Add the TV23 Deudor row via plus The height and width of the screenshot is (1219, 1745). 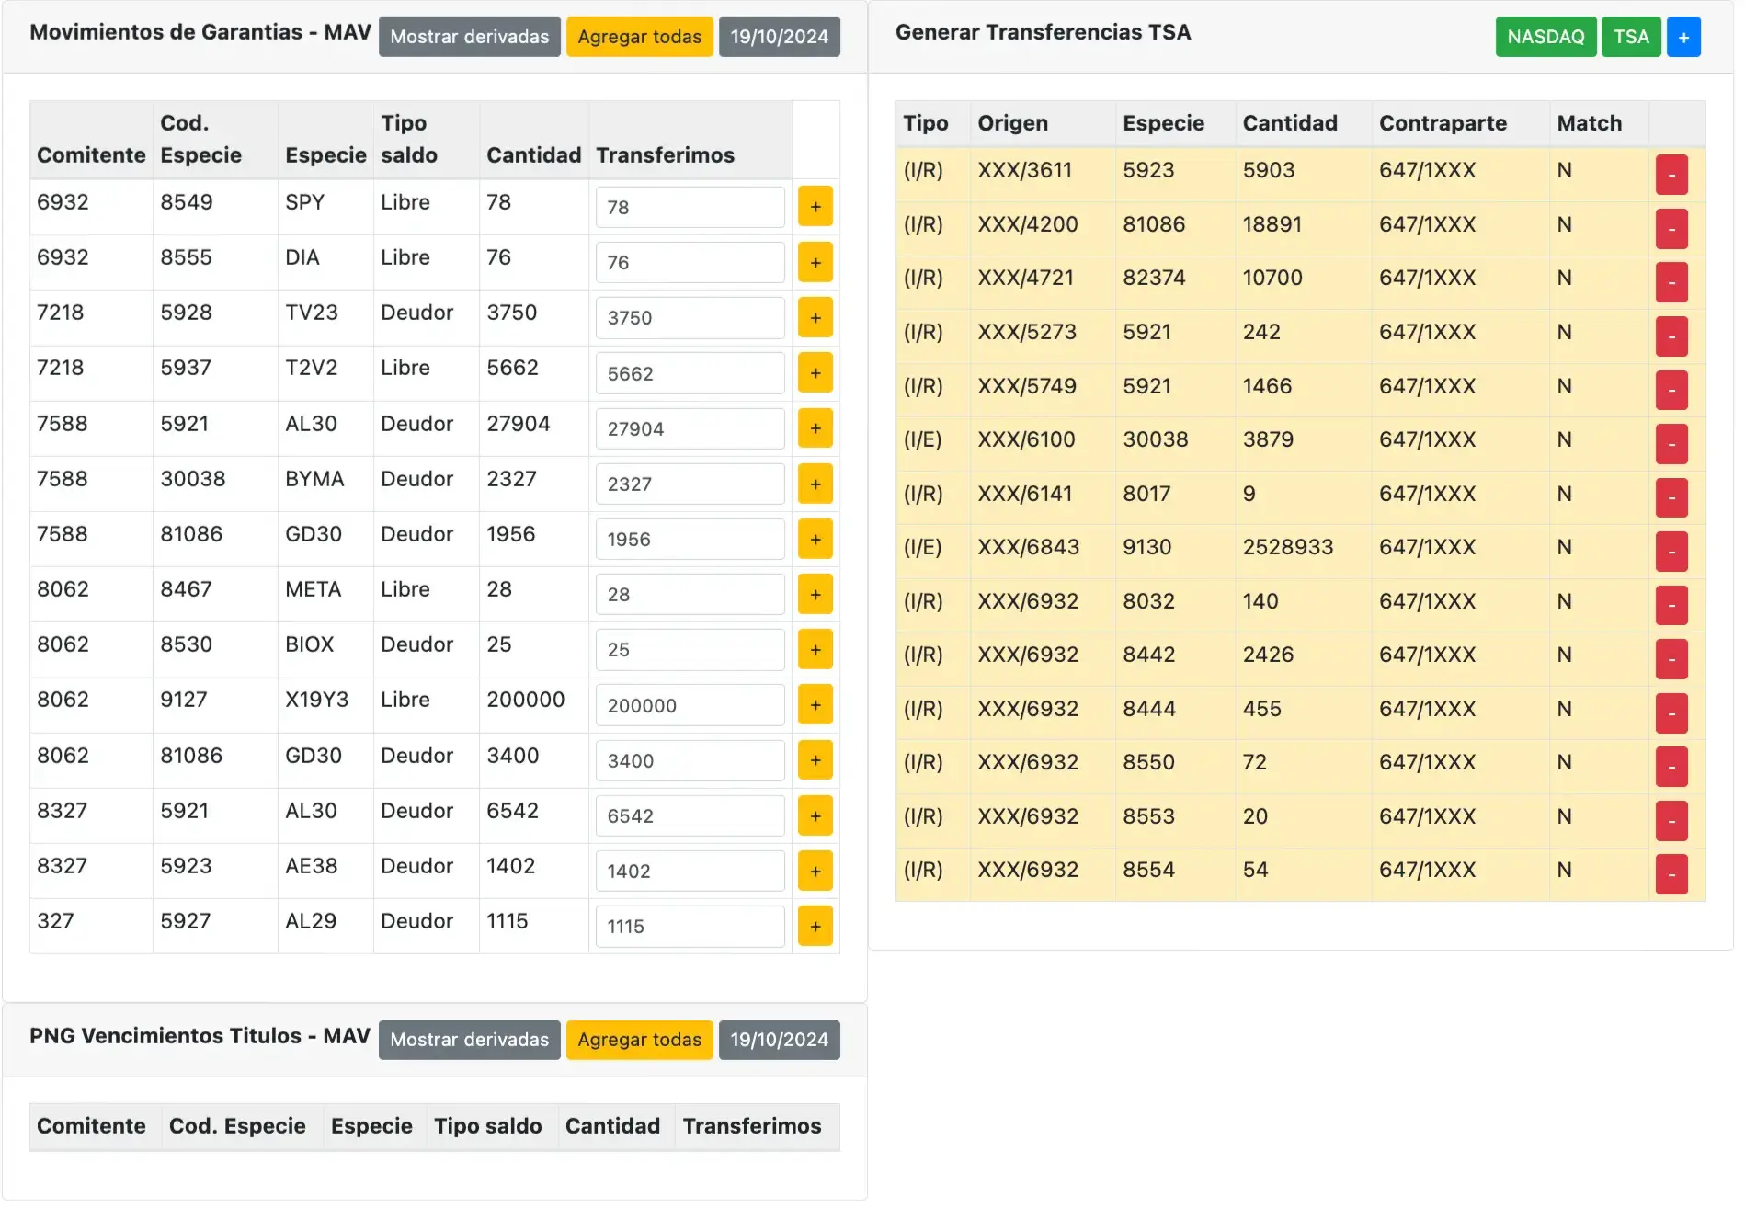(815, 317)
